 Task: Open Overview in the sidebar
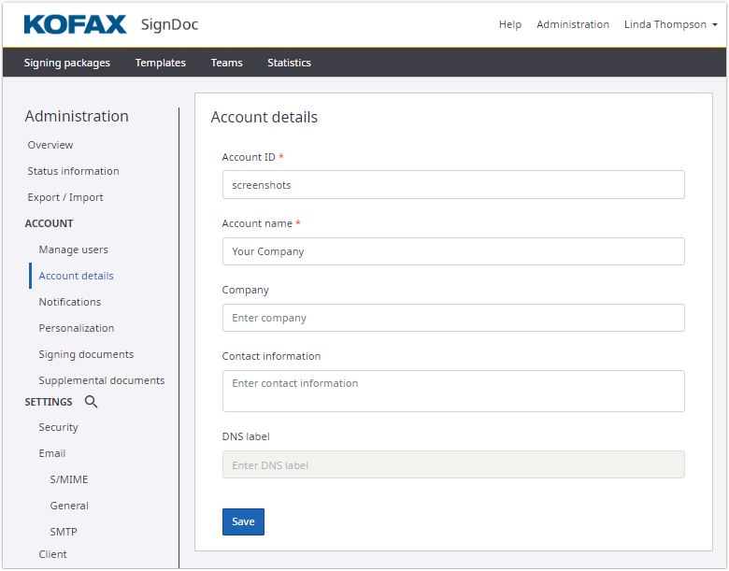coord(50,145)
